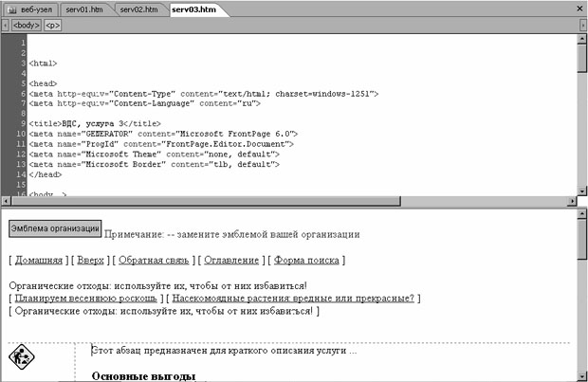Open the Обратная связь link
The width and height of the screenshot is (588, 382).
pyautogui.click(x=154, y=260)
